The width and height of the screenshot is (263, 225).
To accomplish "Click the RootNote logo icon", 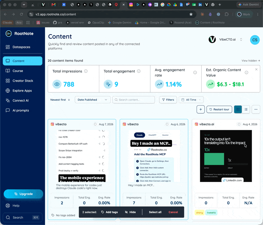I will tap(9, 34).
